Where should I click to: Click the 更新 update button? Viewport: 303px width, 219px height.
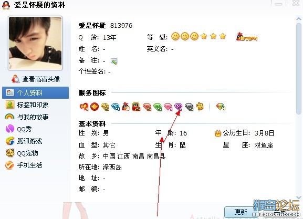tap(241, 212)
